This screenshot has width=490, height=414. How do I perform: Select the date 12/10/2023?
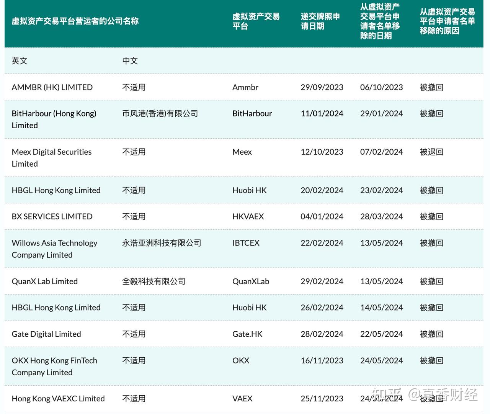click(x=322, y=152)
